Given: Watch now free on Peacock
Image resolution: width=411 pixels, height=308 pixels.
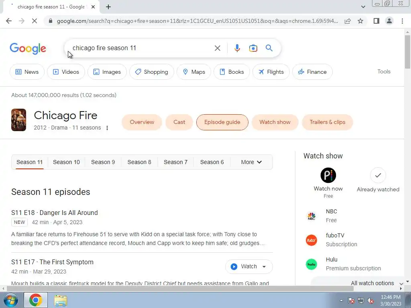Looking at the screenshot, I should point(328,183).
